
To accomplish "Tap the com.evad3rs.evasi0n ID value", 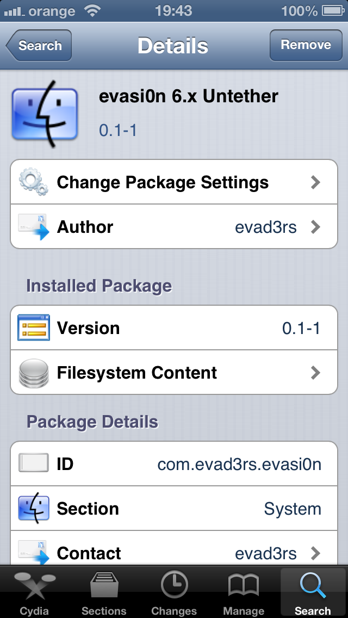I will pos(239,464).
